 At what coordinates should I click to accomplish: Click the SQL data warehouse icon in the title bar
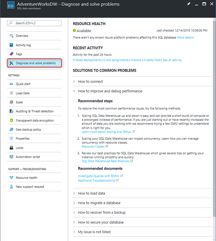pyautogui.click(x=11, y=5)
